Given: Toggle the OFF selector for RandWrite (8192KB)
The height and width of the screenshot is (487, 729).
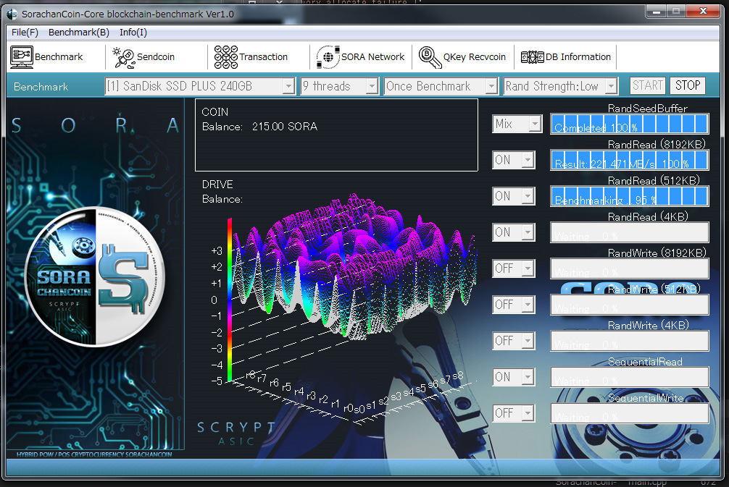Looking at the screenshot, I should 514,268.
